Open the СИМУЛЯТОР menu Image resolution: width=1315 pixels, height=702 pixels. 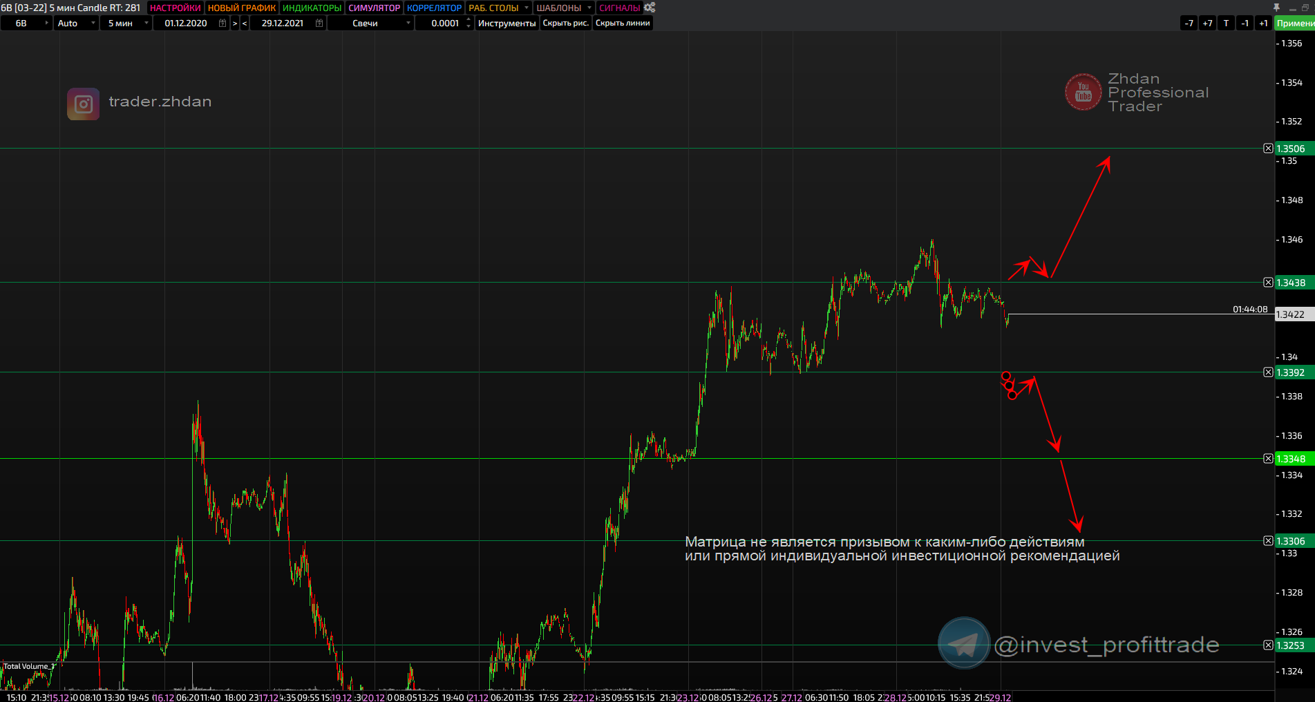[x=374, y=8]
